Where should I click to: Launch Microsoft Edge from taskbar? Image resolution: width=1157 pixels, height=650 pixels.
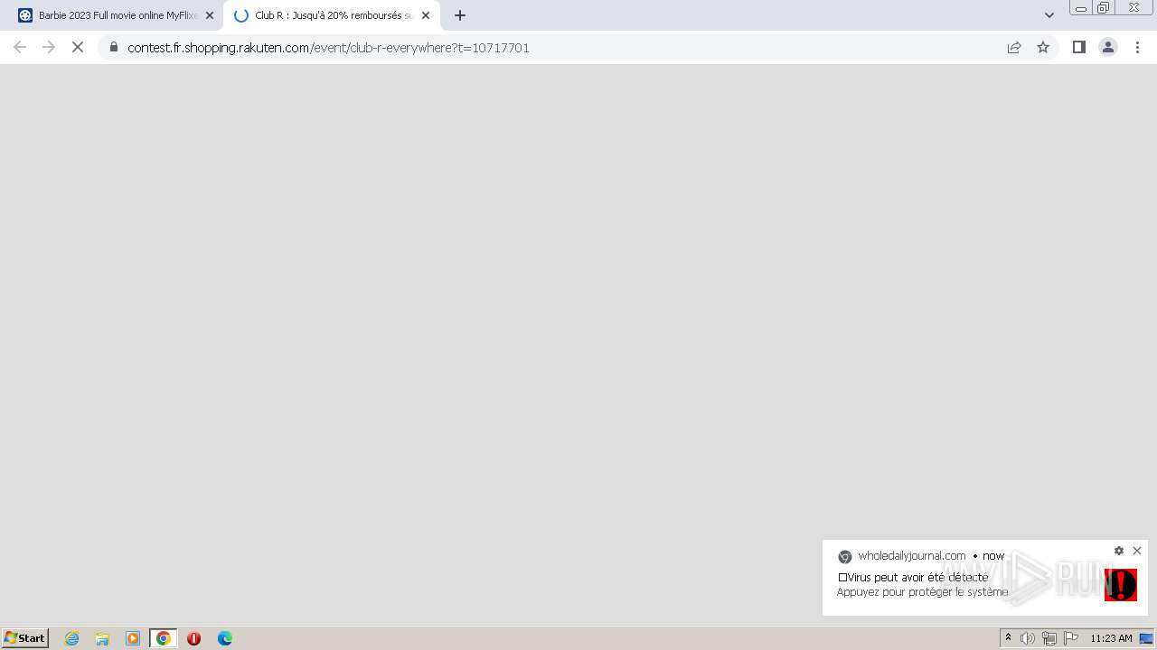tap(225, 638)
